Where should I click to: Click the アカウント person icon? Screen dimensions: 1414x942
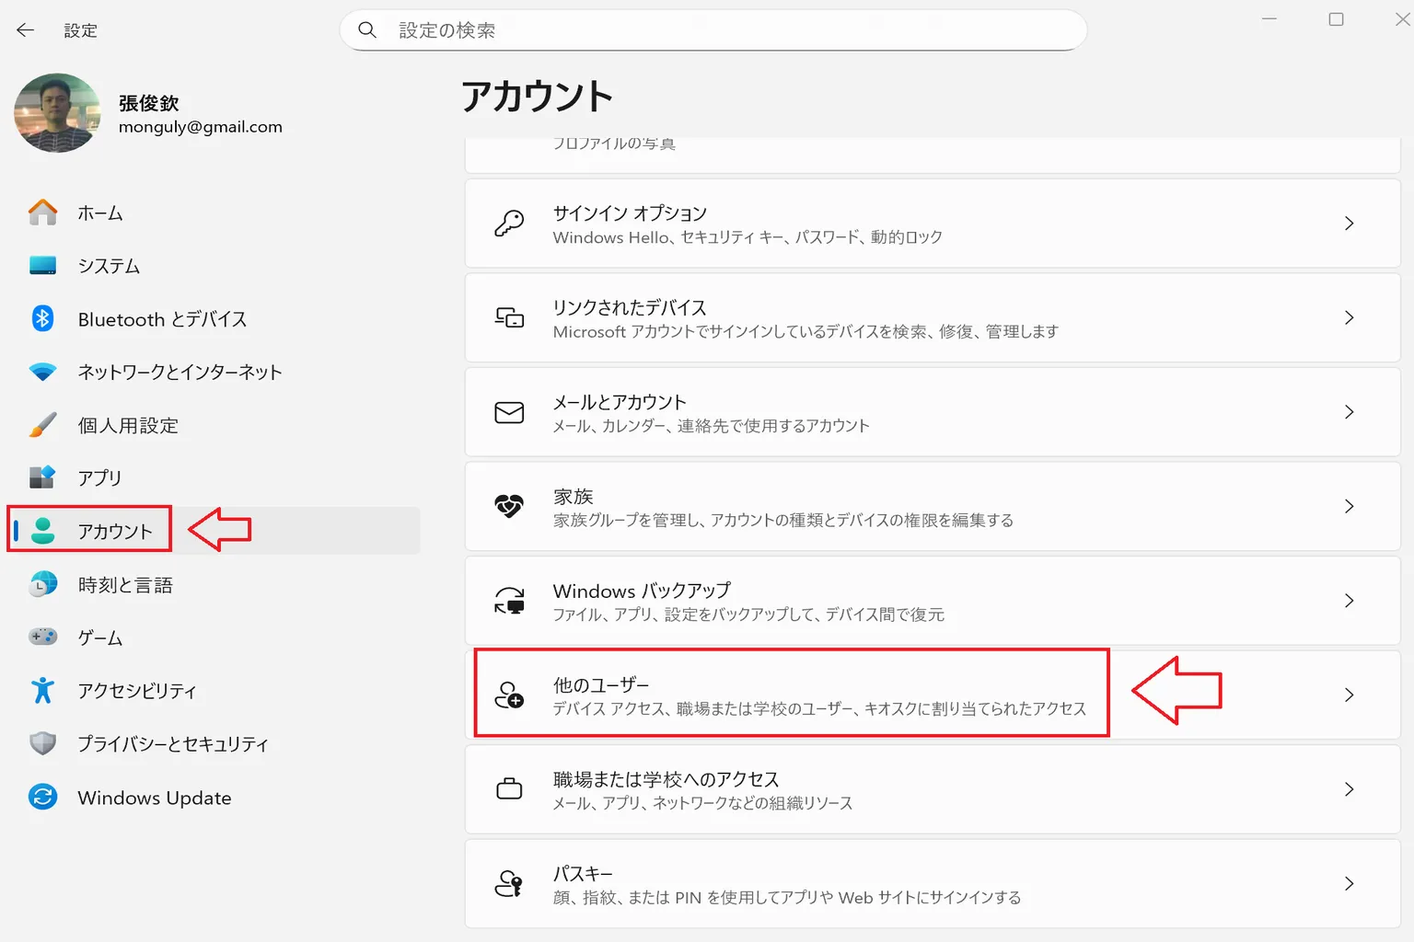point(42,531)
